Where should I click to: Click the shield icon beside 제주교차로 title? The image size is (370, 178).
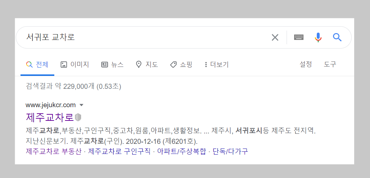[78, 117]
